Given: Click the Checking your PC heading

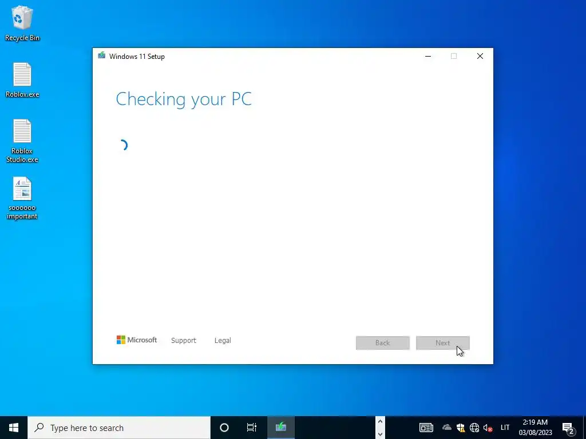Looking at the screenshot, I should (184, 99).
